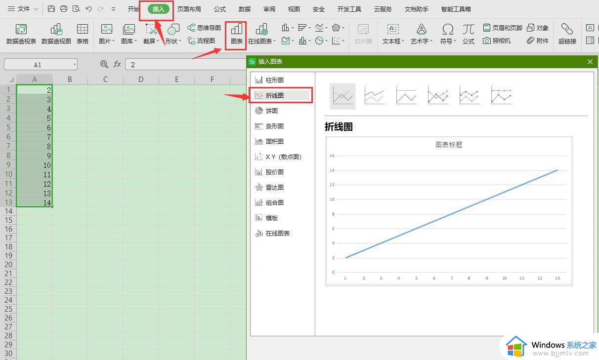This screenshot has width=599, height=360.
Task: Insert an 对象 object
Action: [538, 28]
